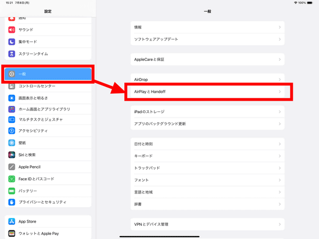Select 画面表示と明るさ in the sidebar
Screen dimensions: 319x239
48,98
